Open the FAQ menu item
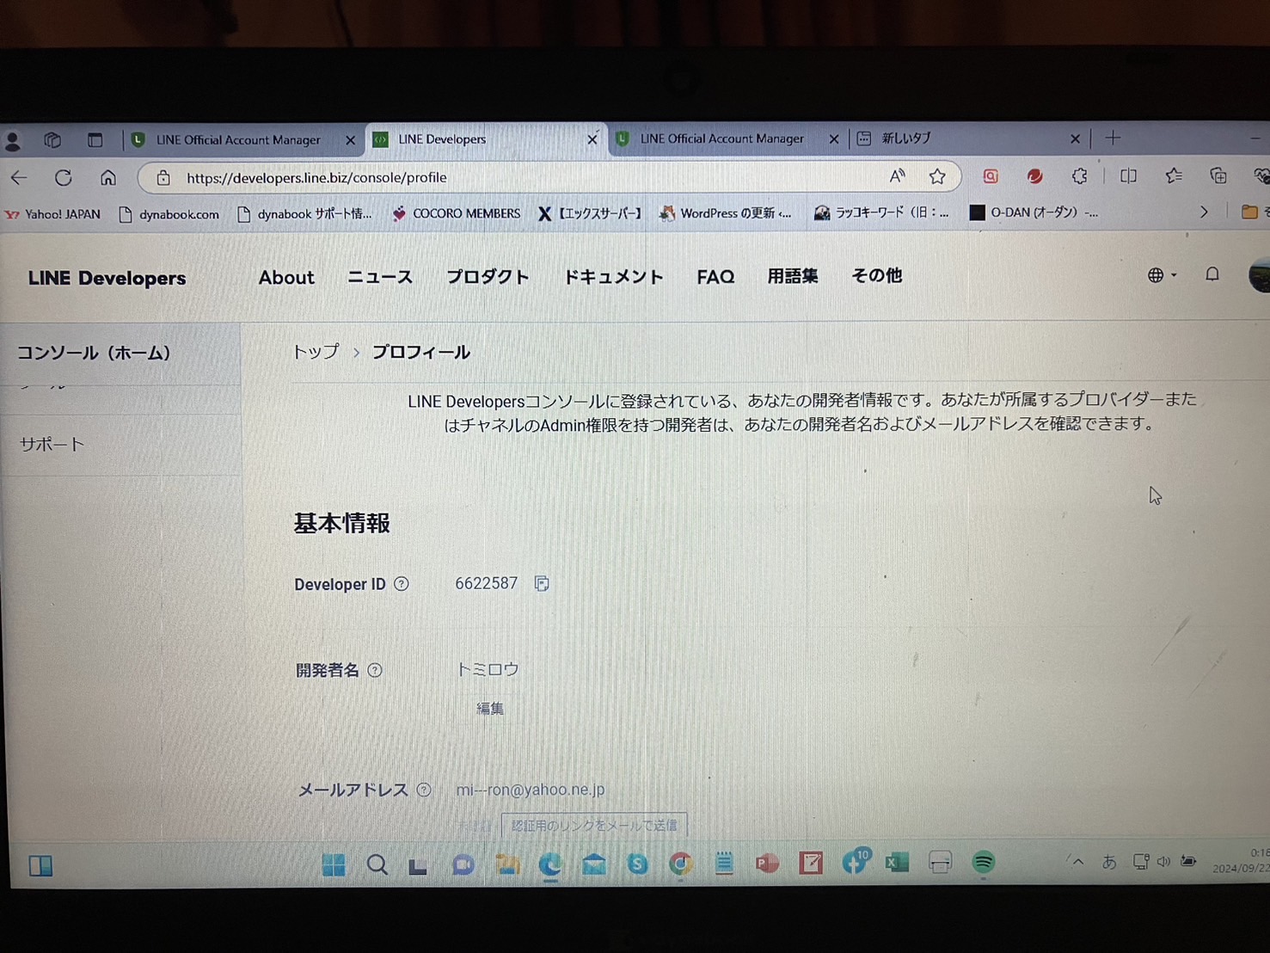 [715, 276]
